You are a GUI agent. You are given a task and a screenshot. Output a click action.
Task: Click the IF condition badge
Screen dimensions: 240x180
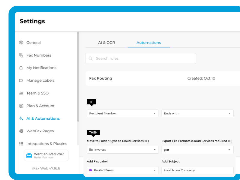pos(91,102)
